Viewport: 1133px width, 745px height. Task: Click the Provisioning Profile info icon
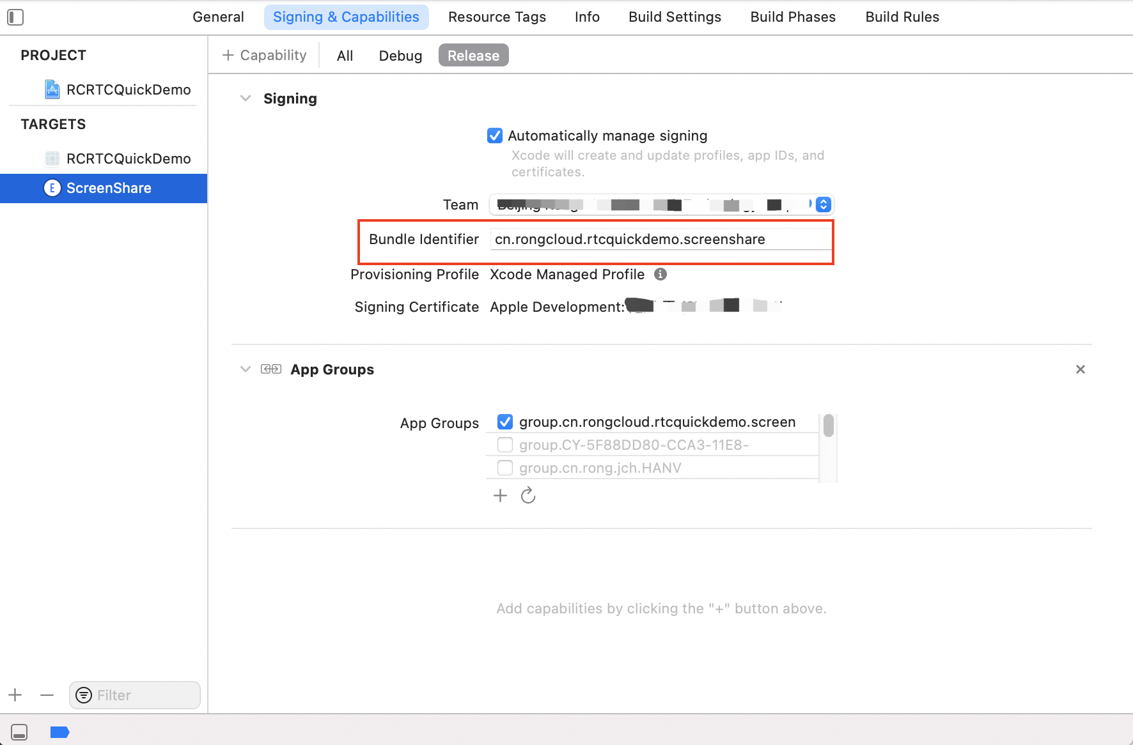click(x=660, y=274)
